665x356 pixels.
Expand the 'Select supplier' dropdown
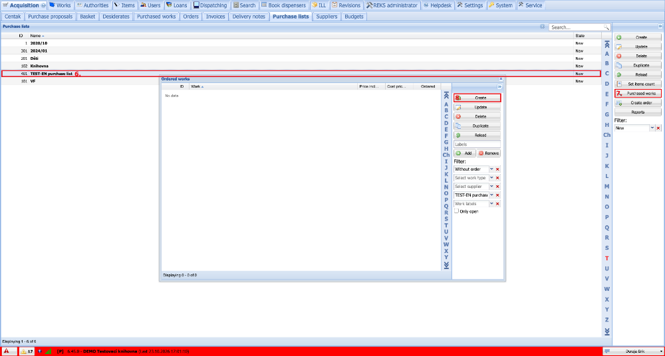(491, 187)
